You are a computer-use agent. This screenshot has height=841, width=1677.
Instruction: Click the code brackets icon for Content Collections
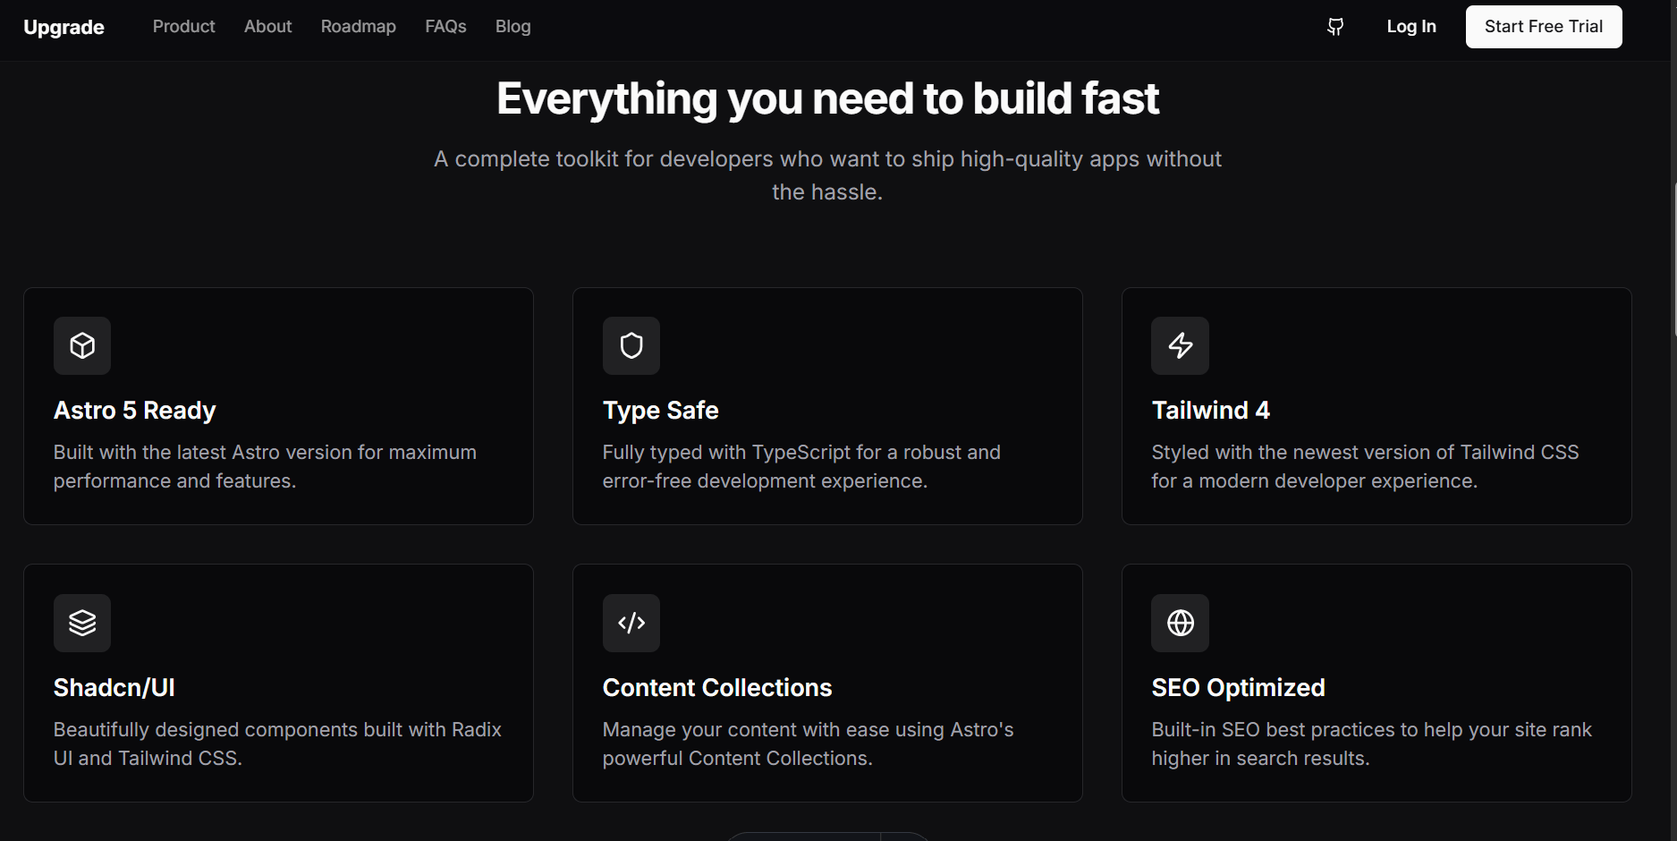pos(631,623)
